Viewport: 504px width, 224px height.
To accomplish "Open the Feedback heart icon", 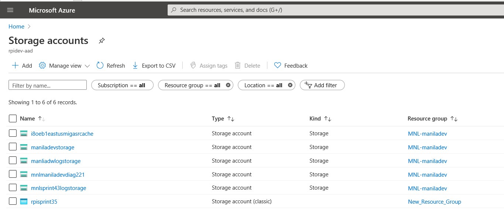I will [278, 65].
